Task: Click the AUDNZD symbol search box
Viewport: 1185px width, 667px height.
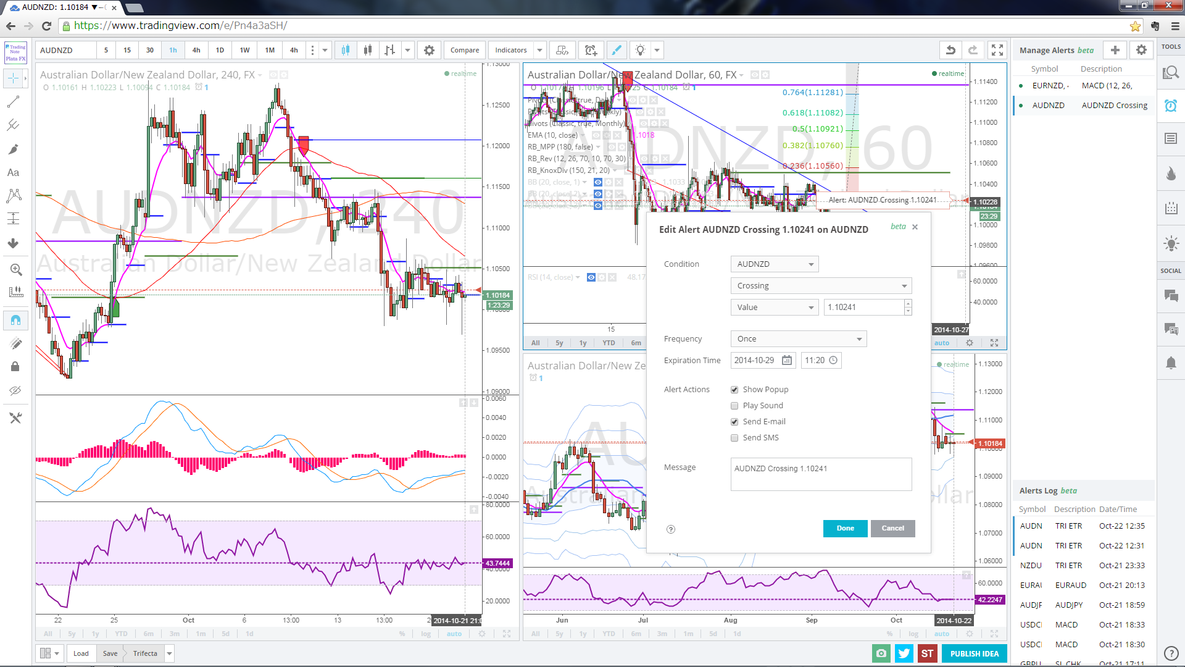Action: tap(65, 50)
